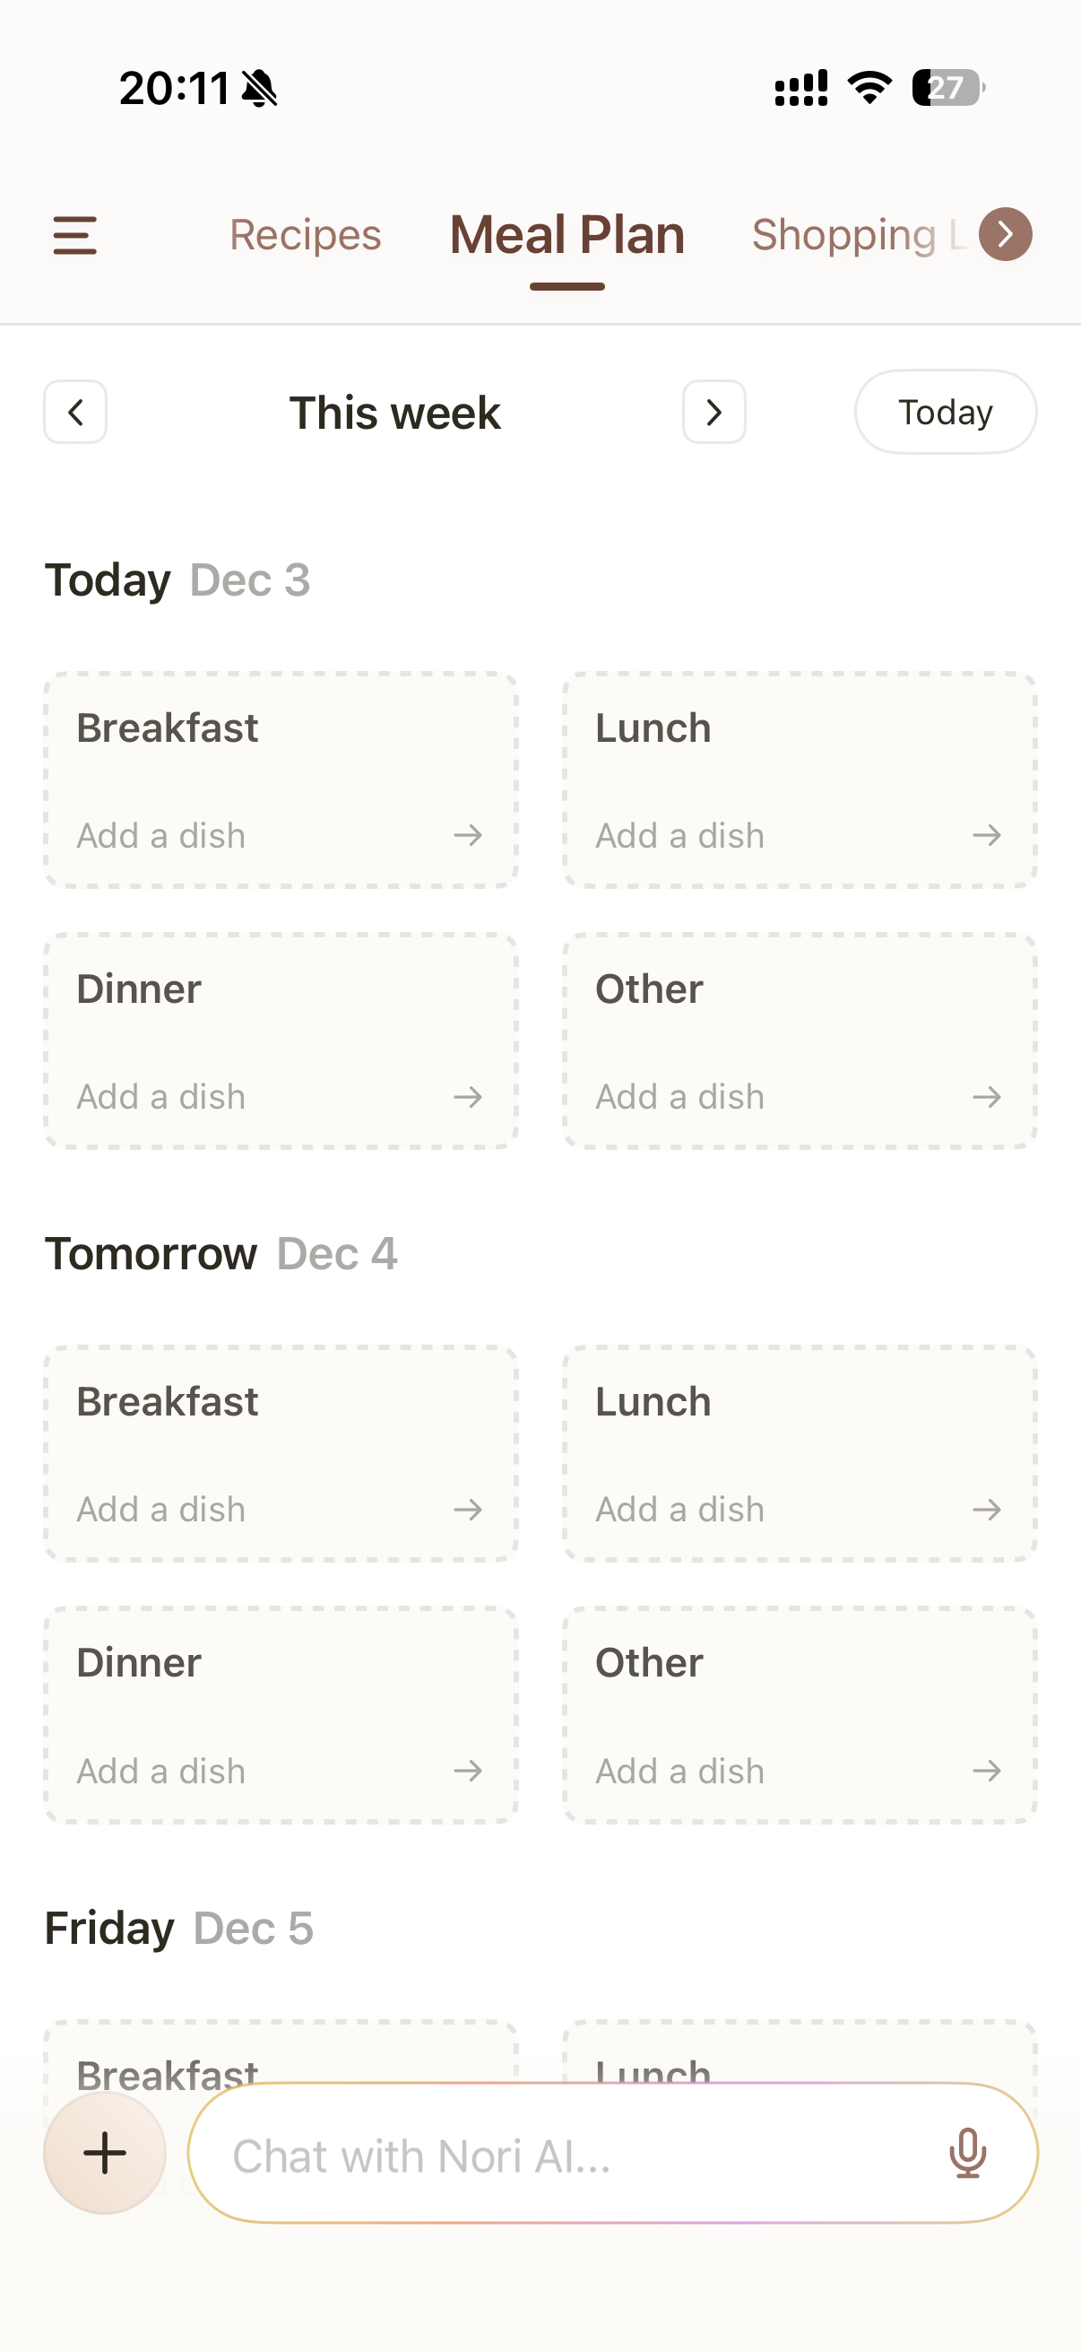The width and height of the screenshot is (1081, 2352).
Task: Open the hamburger menu icon
Action: point(74,235)
